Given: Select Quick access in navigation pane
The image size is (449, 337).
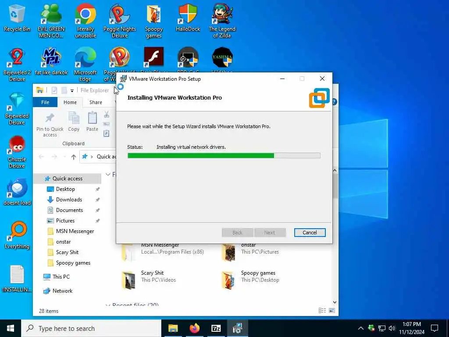Looking at the screenshot, I should [x=67, y=179].
